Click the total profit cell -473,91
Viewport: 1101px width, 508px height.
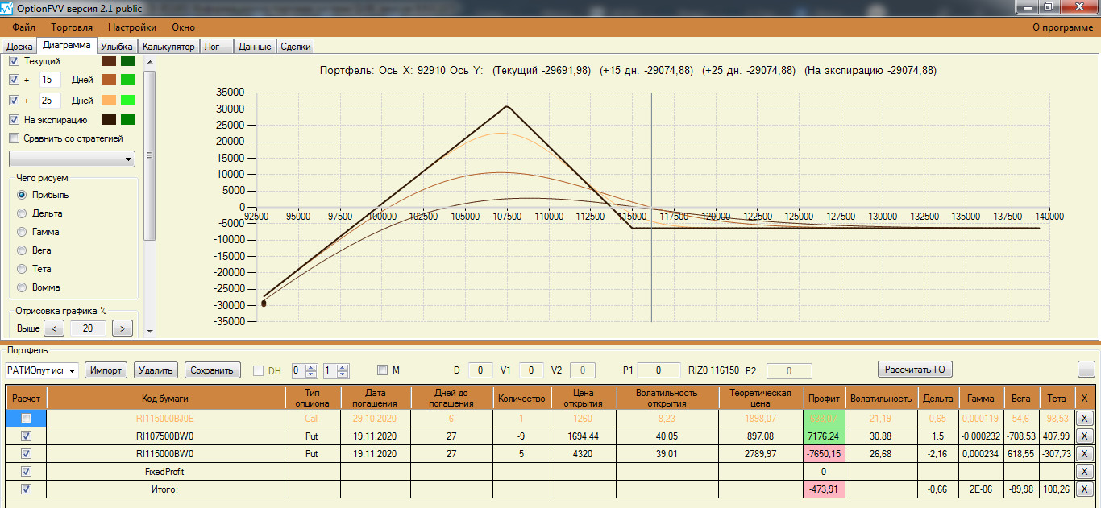[823, 489]
